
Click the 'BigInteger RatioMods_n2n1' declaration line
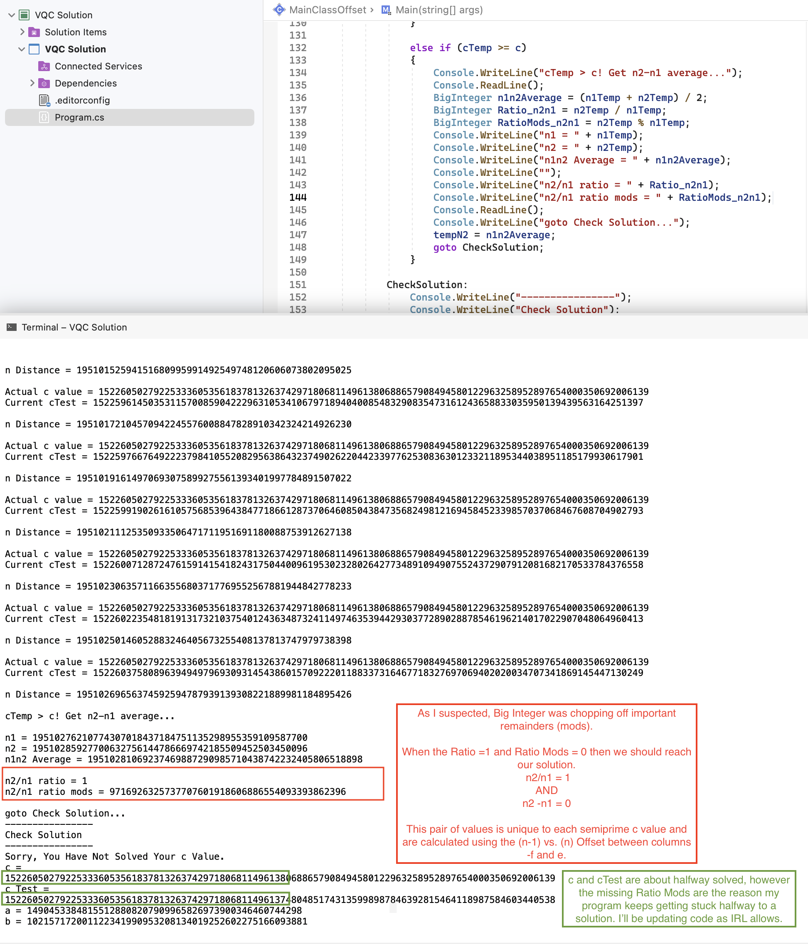(561, 123)
